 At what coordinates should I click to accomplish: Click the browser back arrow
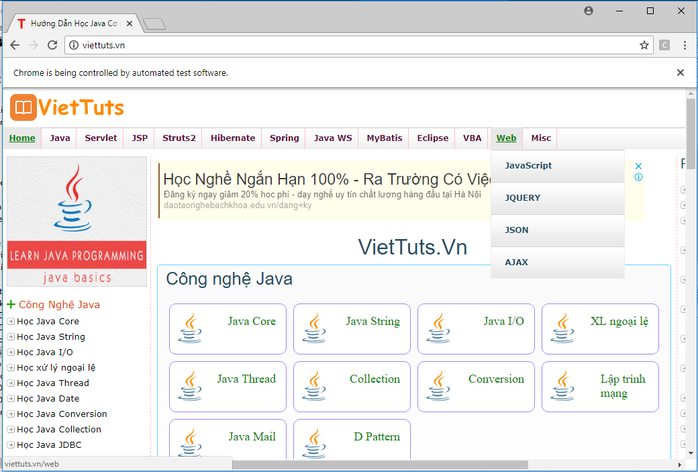point(15,45)
